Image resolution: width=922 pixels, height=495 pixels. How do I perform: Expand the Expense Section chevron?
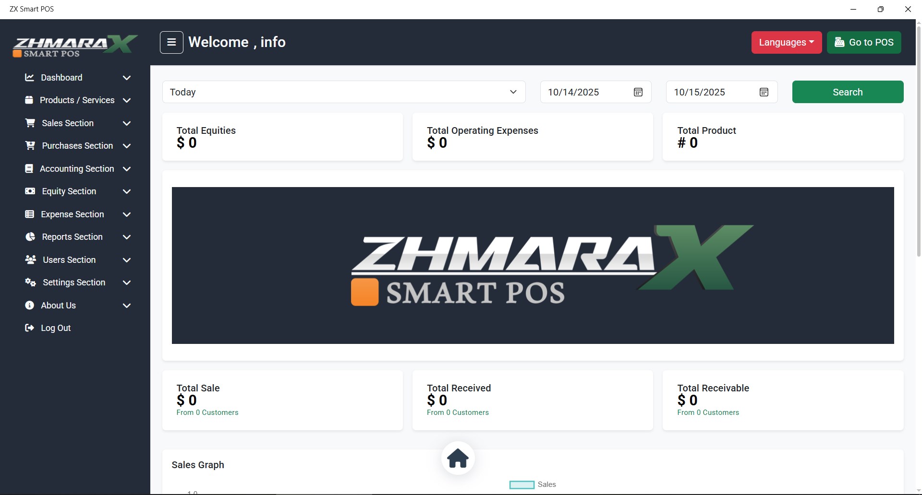coord(127,214)
